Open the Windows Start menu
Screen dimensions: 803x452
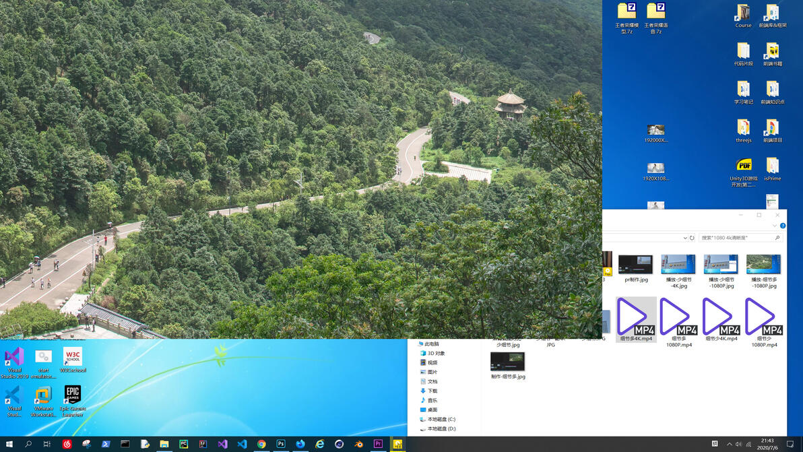pyautogui.click(x=9, y=444)
